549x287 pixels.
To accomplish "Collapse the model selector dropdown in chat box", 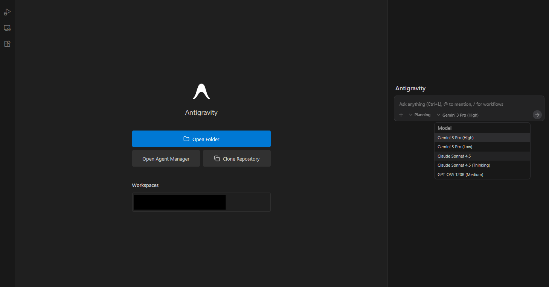I will tap(457, 115).
